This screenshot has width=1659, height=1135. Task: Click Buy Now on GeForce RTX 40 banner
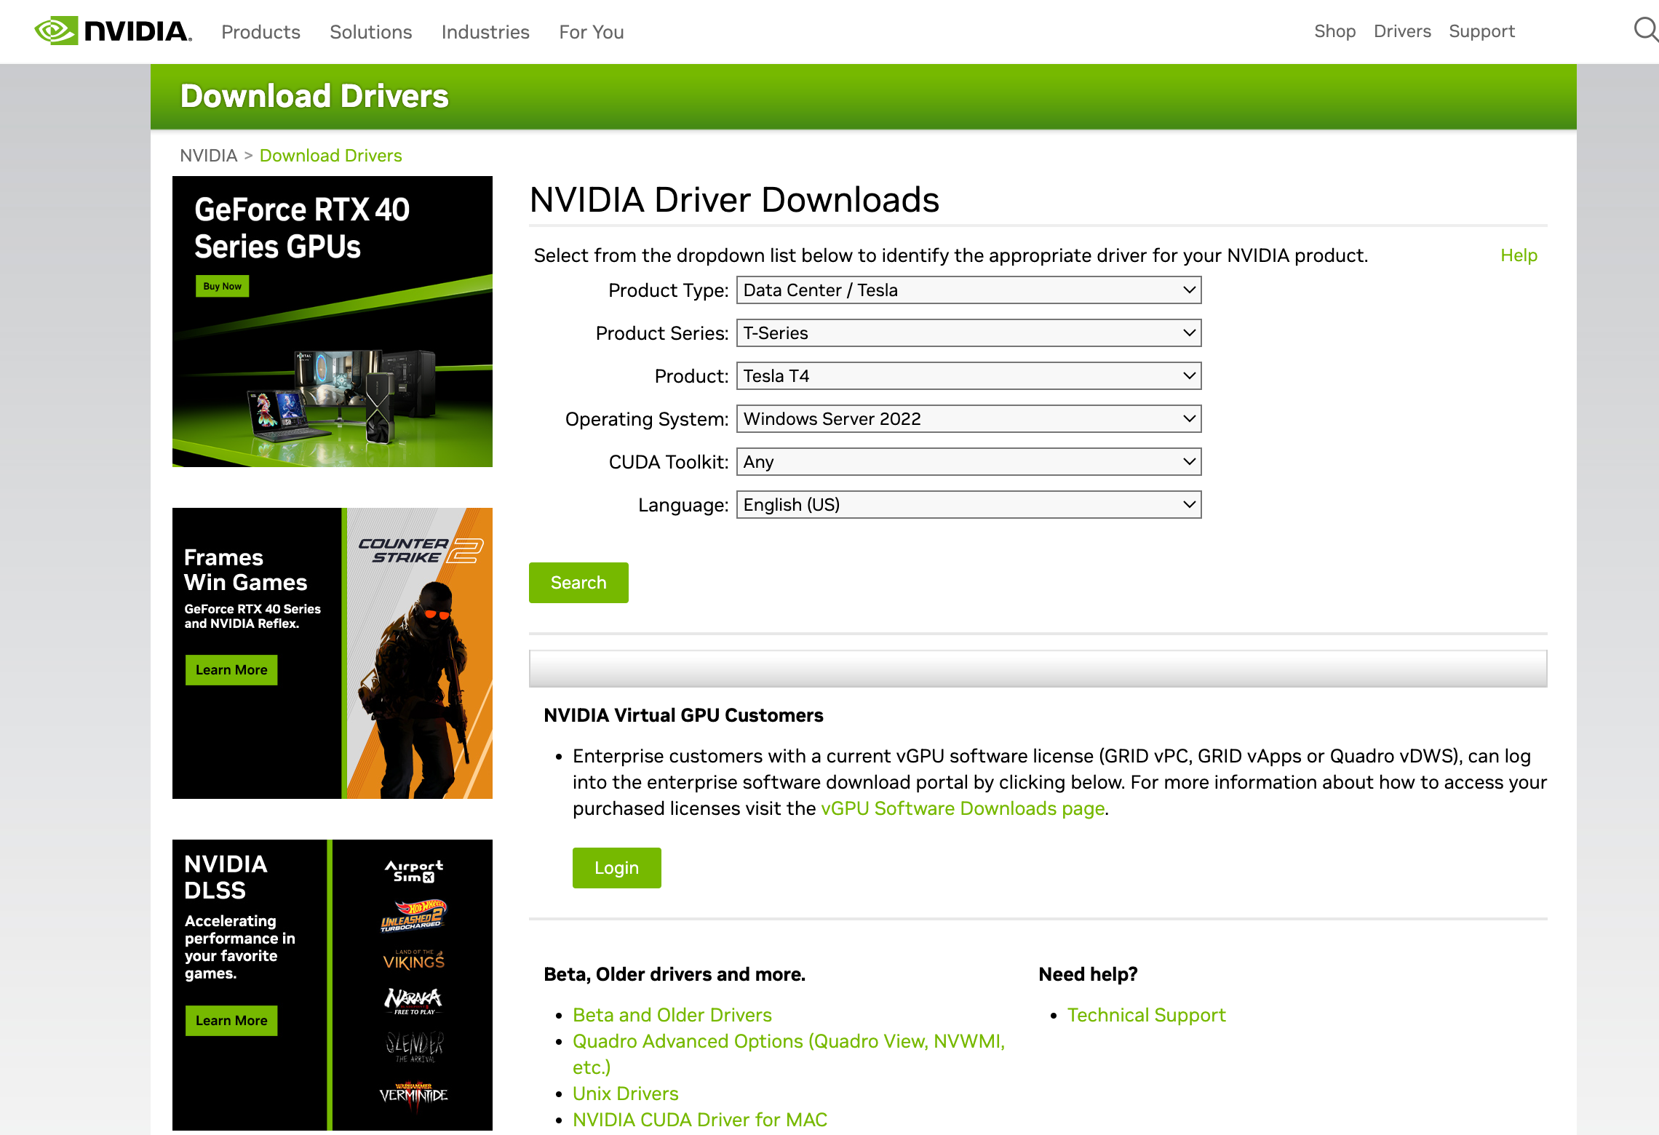tap(222, 286)
